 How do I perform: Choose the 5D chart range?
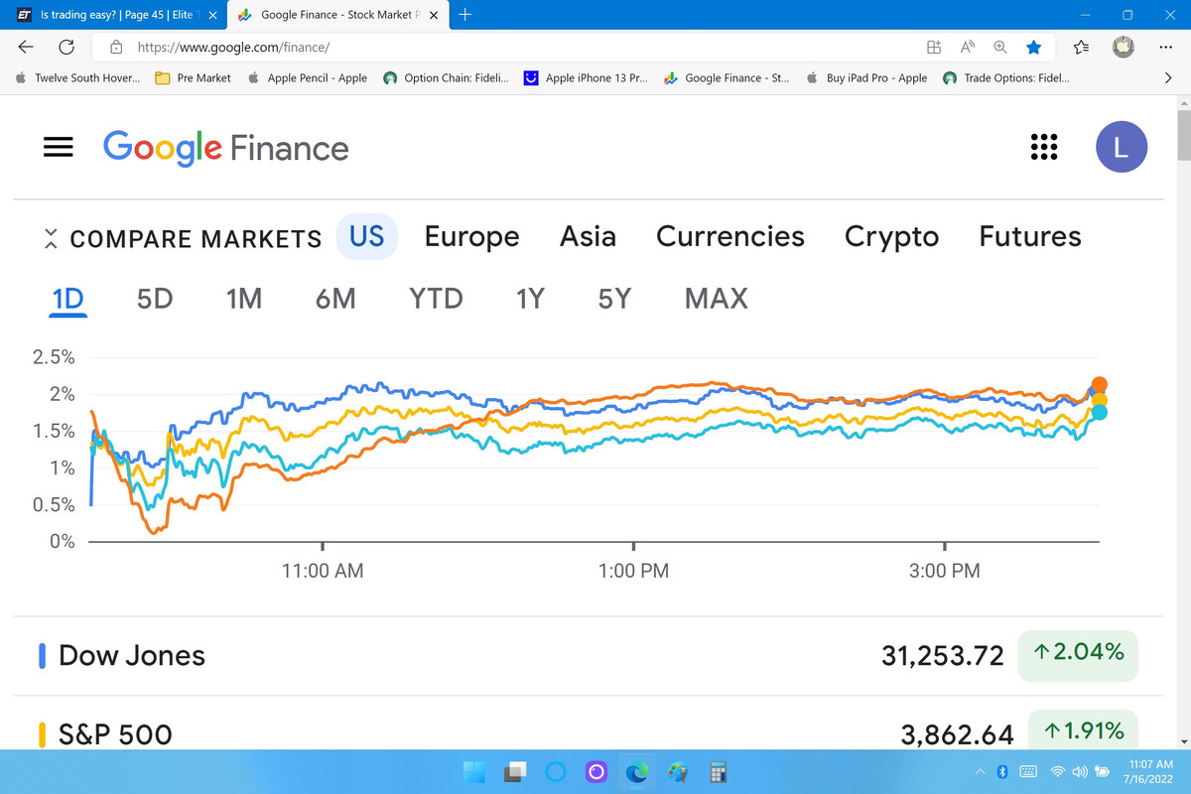pyautogui.click(x=155, y=298)
